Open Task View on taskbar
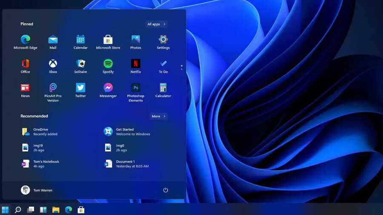Image resolution: width=383 pixels, height=215 pixels. tap(31, 209)
